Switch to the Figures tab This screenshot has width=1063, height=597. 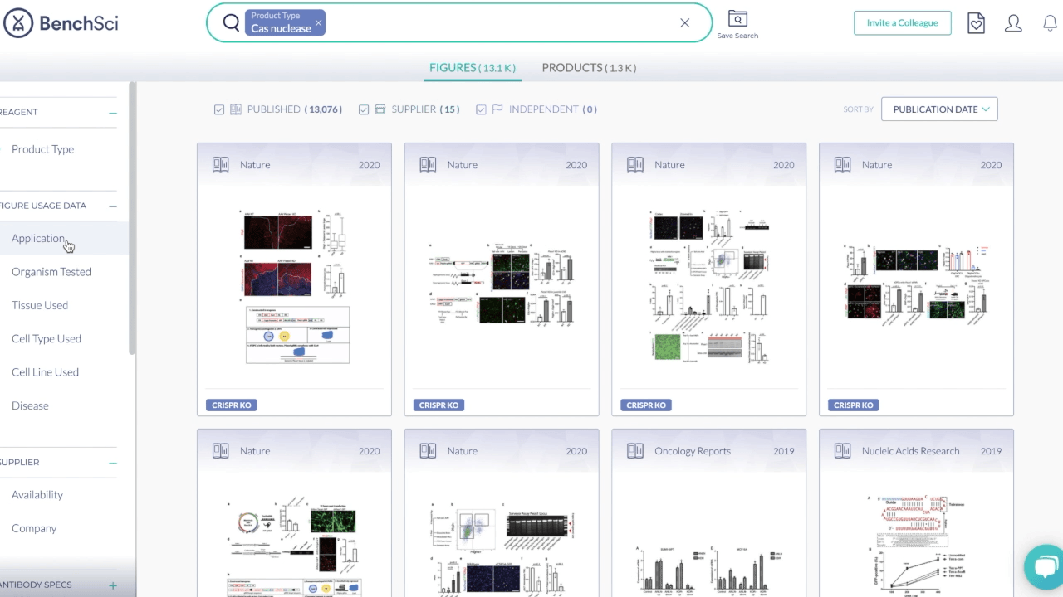(x=473, y=68)
